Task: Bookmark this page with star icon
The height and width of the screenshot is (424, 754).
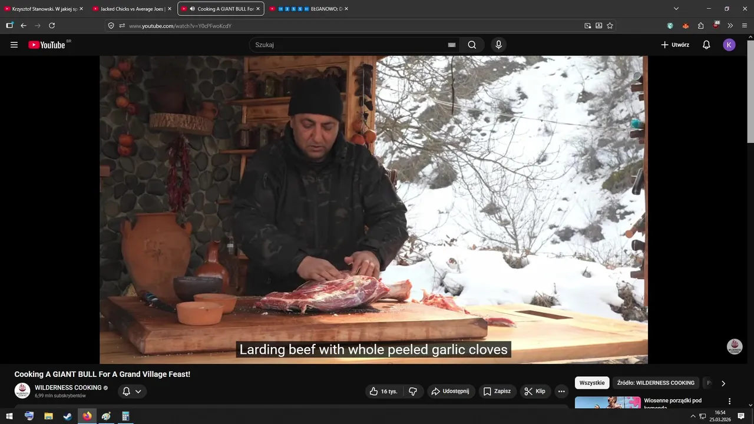Action: (x=610, y=26)
